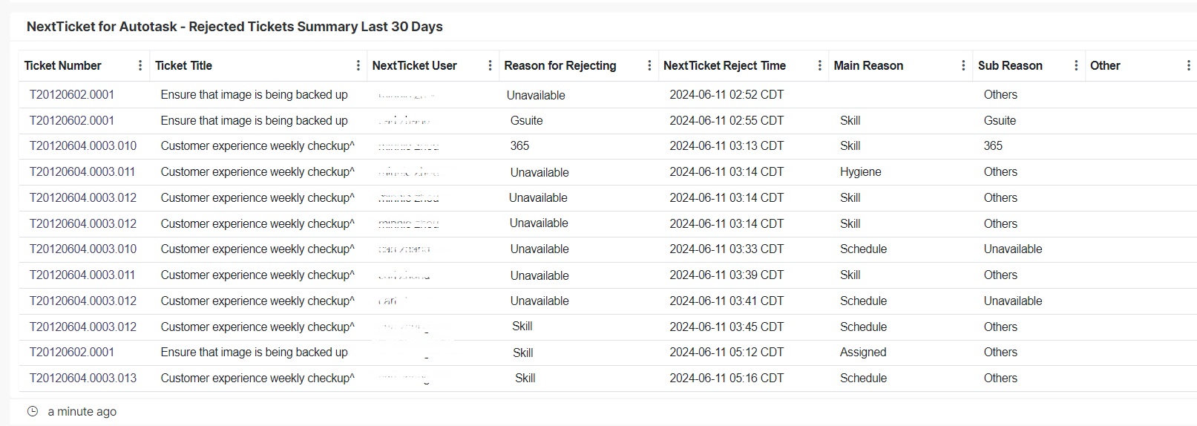The width and height of the screenshot is (1197, 426).
Task: Open Sub Reason column options menu
Action: pos(1076,65)
